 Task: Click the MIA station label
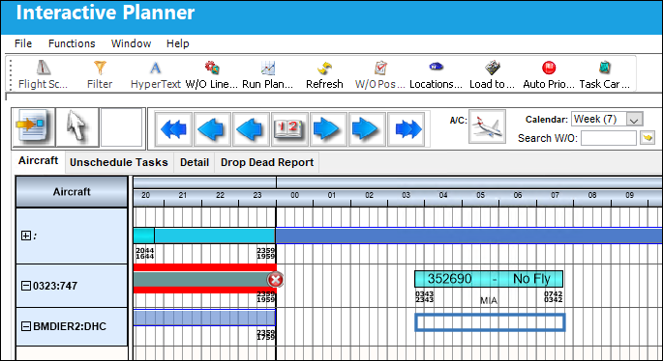click(489, 301)
